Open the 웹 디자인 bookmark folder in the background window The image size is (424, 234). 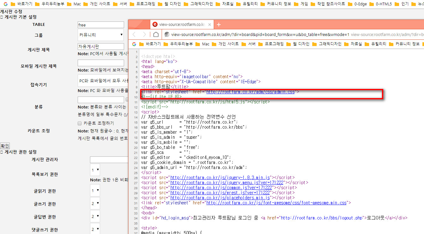coord(170,4)
